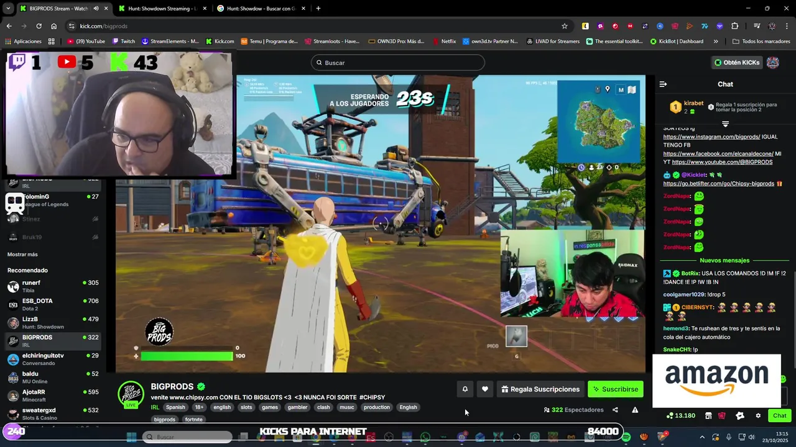Screen dimensions: 796x447
Task: Click the green Chat send button
Action: [x=780, y=415]
